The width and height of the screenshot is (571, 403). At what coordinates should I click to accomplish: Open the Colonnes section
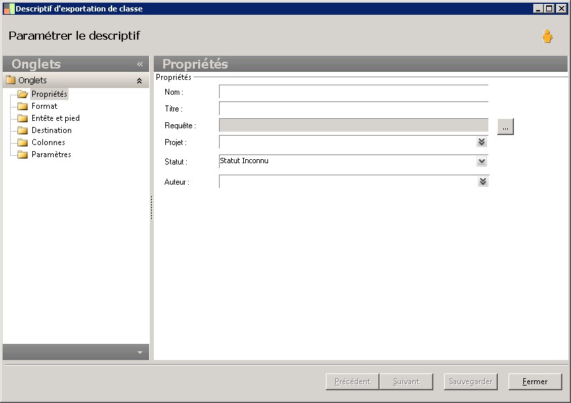click(48, 142)
